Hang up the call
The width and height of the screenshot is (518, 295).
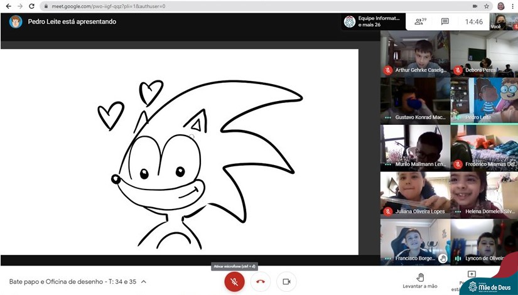261,282
